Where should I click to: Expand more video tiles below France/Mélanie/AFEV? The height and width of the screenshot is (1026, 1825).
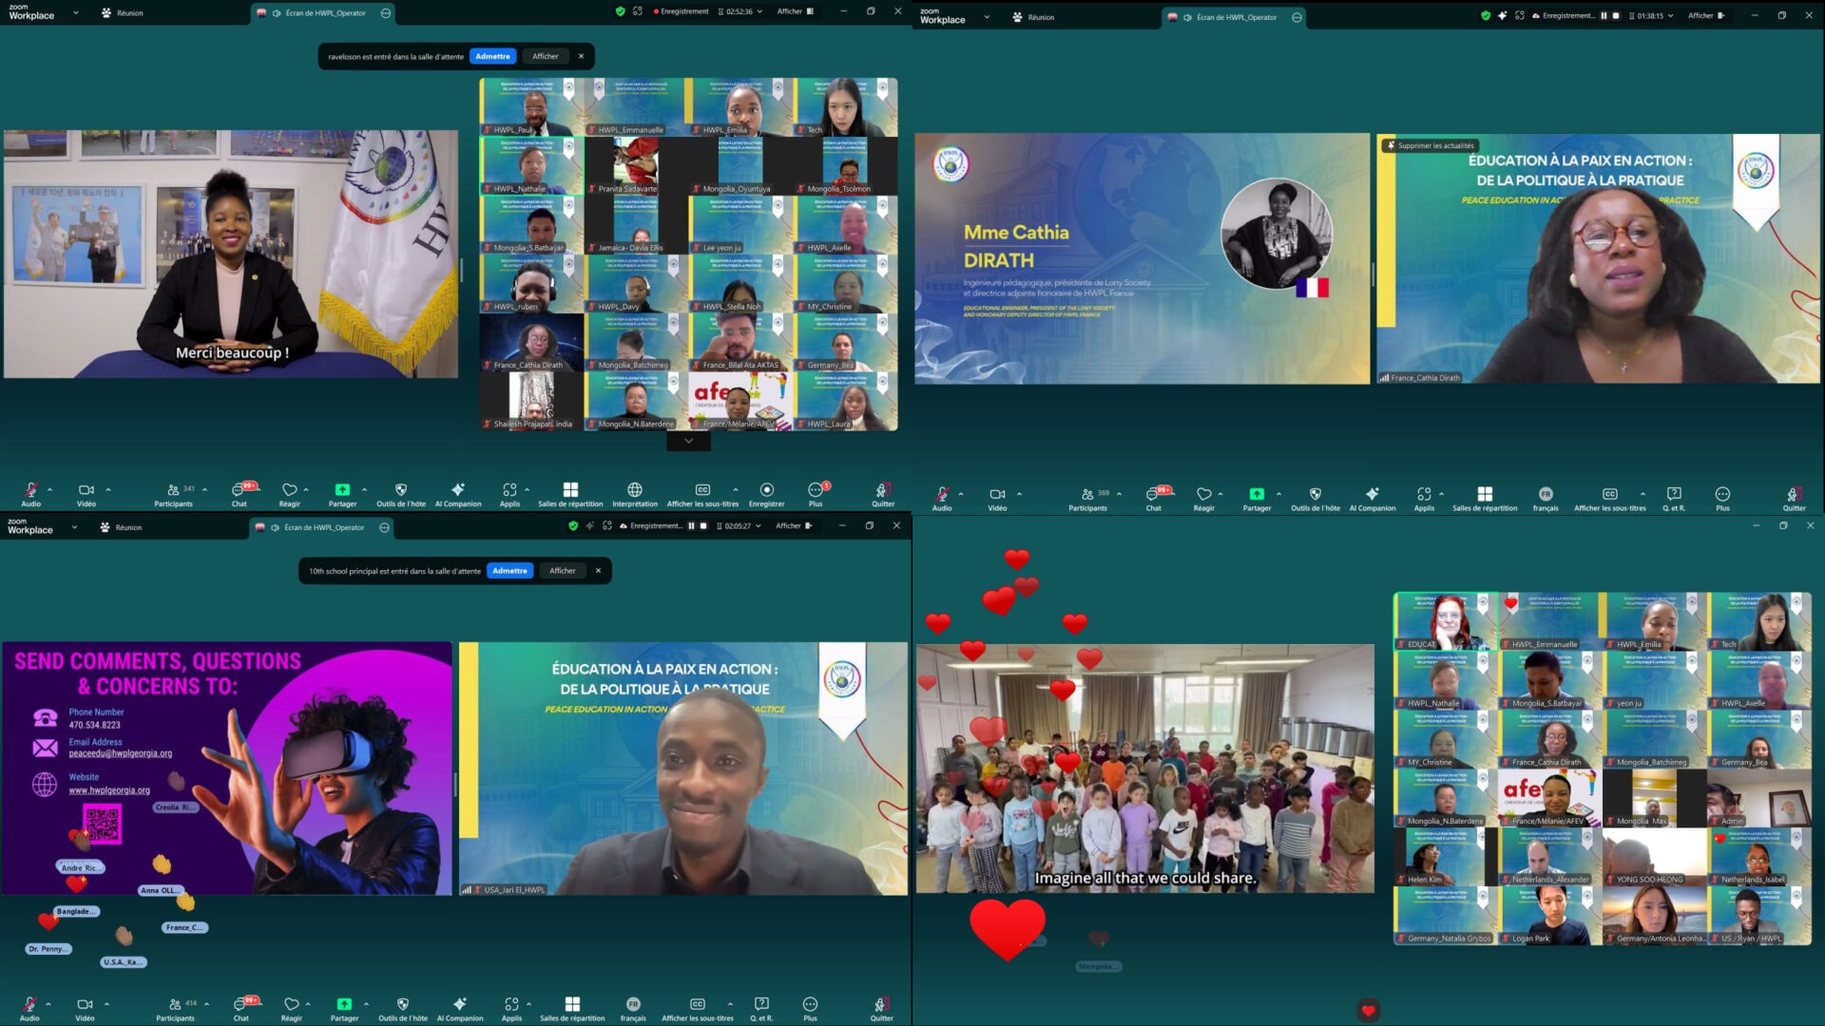pos(688,442)
